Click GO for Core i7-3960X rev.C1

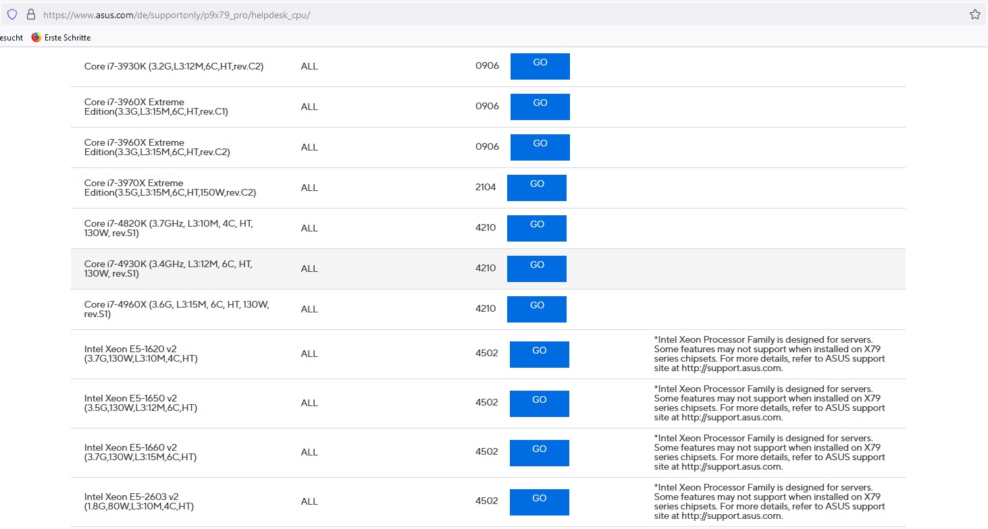540,107
